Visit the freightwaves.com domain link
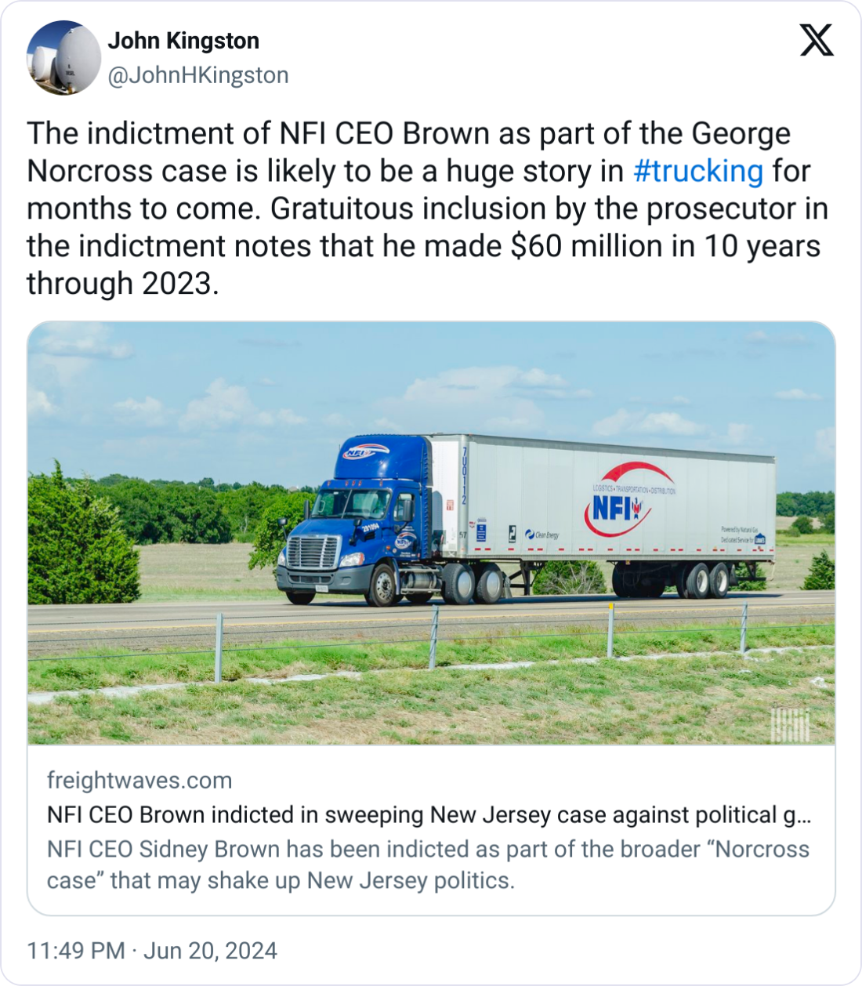Viewport: 862px width, 986px height. pyautogui.click(x=139, y=781)
